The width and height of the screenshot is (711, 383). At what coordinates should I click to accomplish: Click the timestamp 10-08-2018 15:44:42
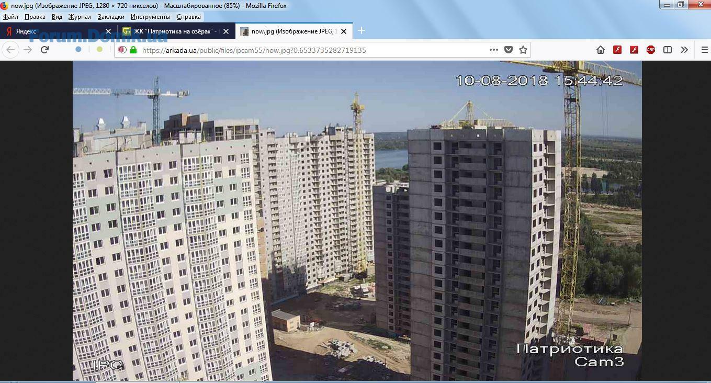click(x=539, y=81)
